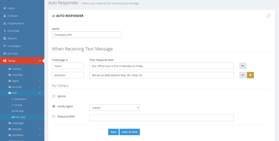Click the Home house icon in sidebar
The width and height of the screenshot is (279, 141).
tap(5, 8)
